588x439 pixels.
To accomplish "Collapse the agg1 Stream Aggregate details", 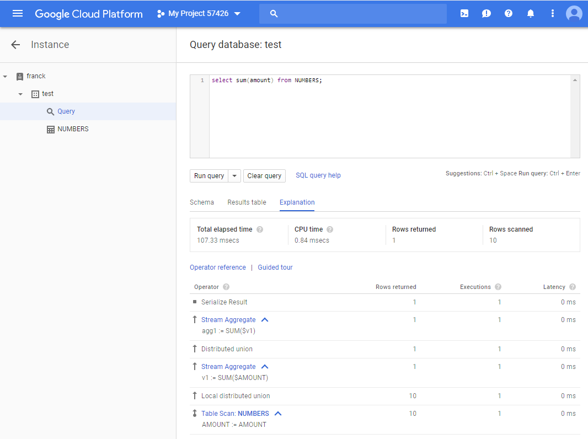I will pyautogui.click(x=265, y=320).
